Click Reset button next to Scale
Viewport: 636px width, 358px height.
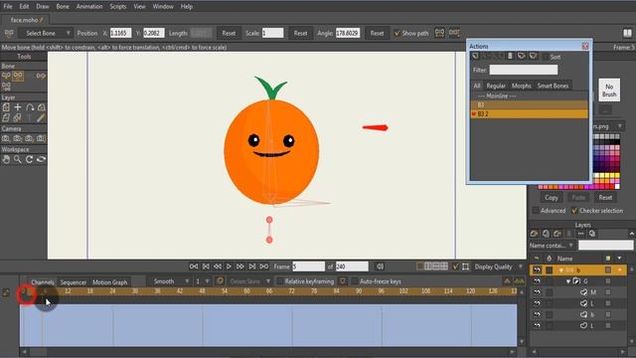pyautogui.click(x=300, y=33)
